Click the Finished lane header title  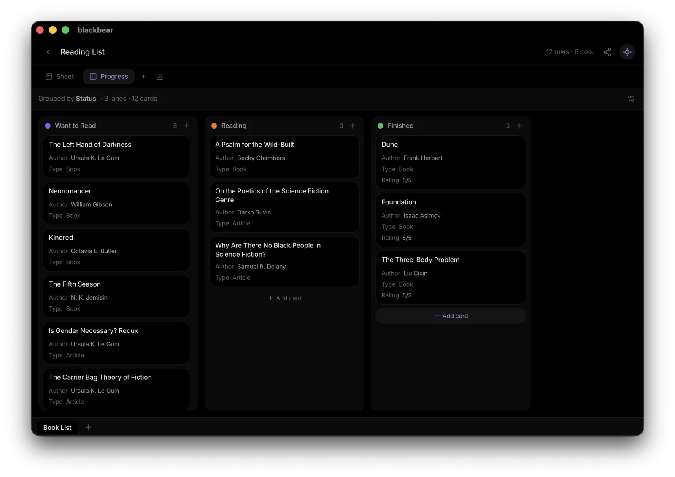tap(401, 126)
